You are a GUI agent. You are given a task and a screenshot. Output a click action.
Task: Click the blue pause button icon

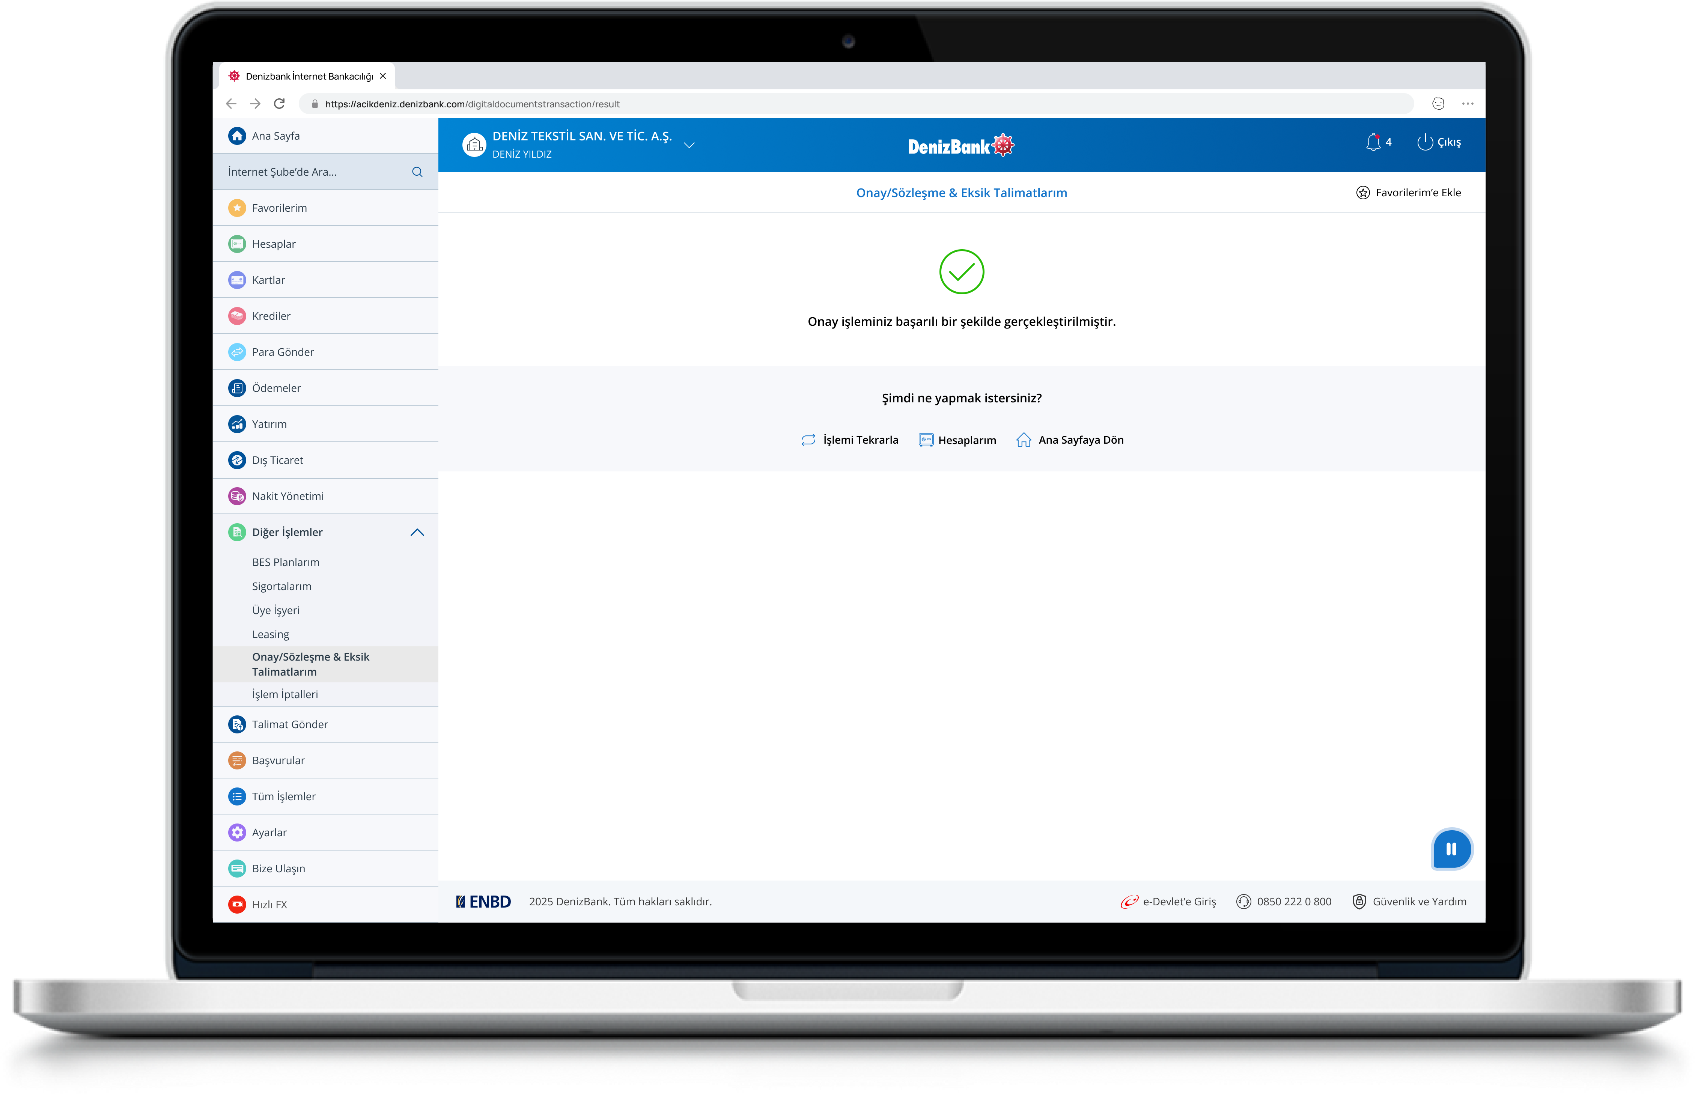point(1451,848)
